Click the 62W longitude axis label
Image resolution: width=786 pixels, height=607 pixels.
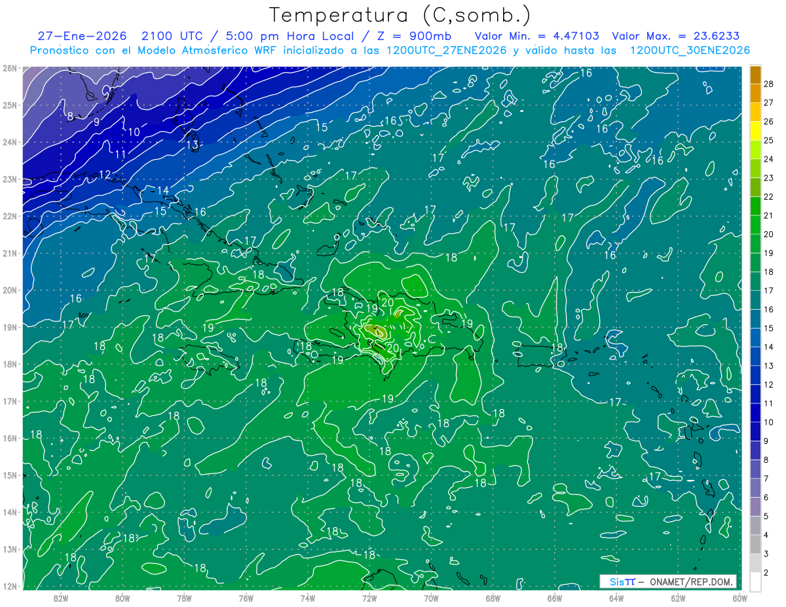coord(678,598)
